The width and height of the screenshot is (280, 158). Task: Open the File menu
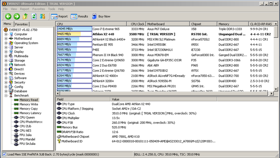(5, 9)
